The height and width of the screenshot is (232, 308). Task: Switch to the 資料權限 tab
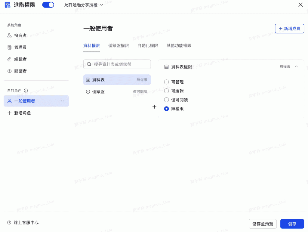[91, 45]
